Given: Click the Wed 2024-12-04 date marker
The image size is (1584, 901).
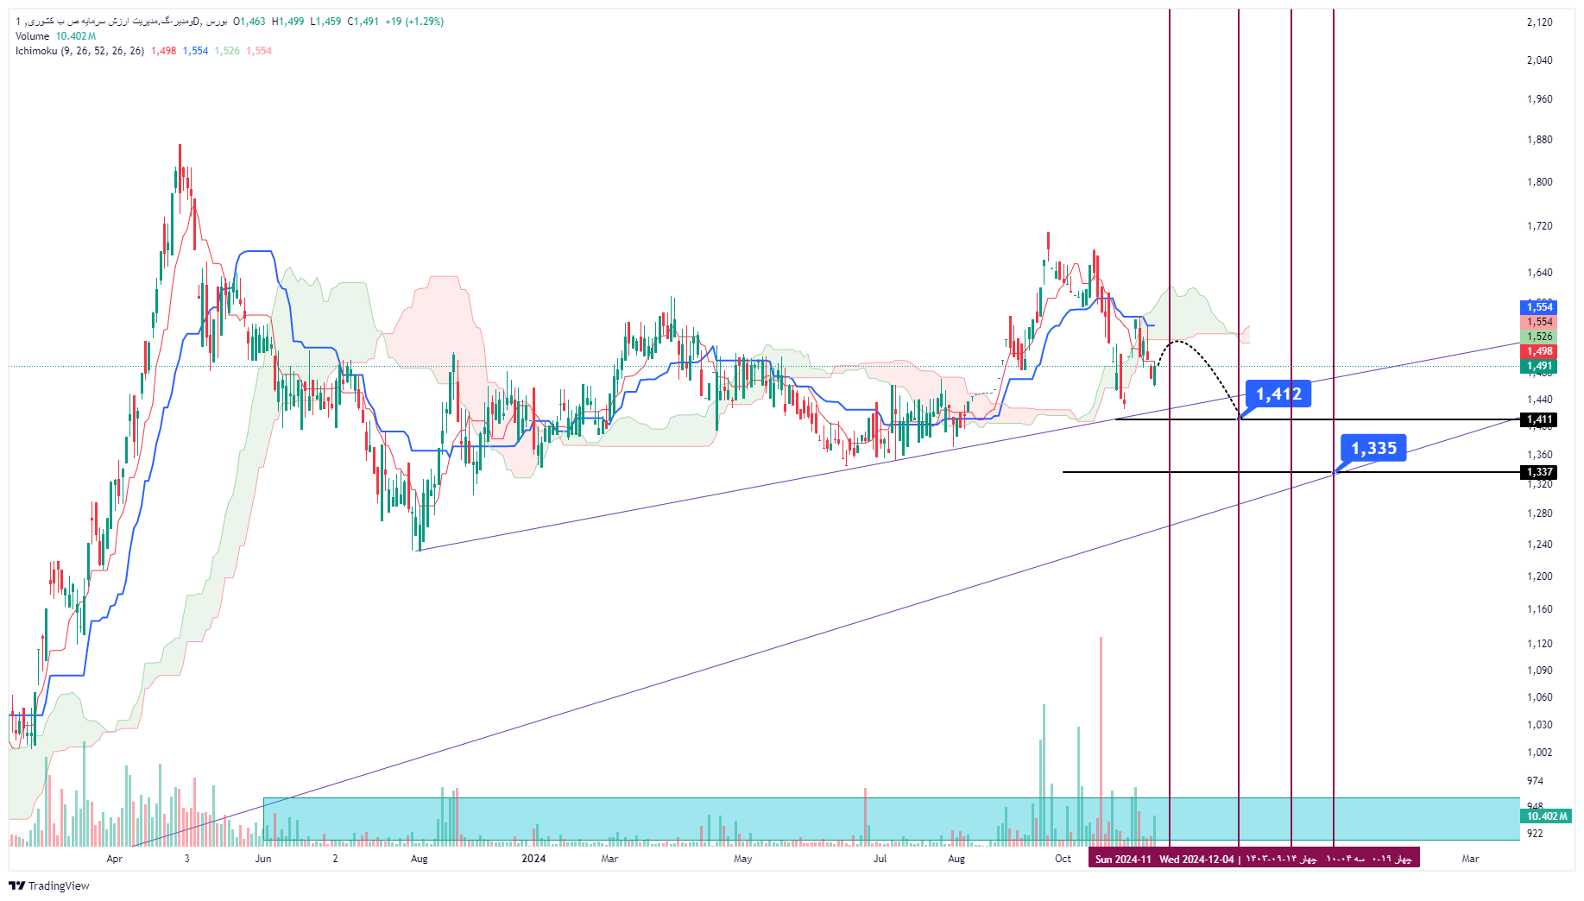Looking at the screenshot, I should [x=1196, y=859].
